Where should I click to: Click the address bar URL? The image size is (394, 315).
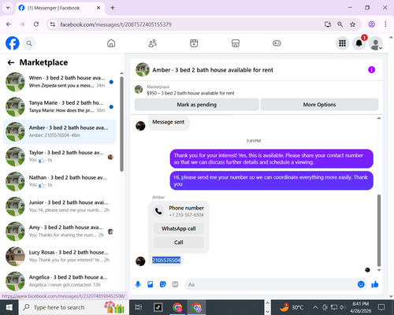pos(116,24)
